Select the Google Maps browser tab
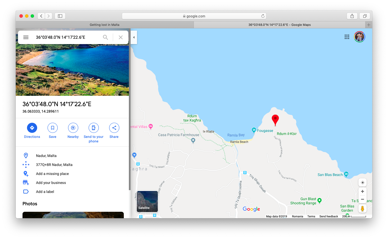This screenshot has height=239, width=388. (279, 25)
